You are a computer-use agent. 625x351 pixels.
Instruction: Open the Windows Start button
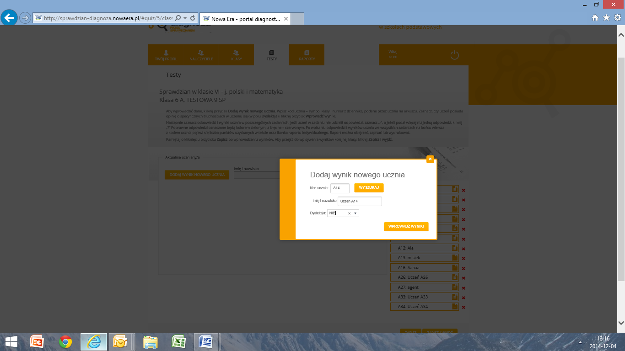pyautogui.click(x=11, y=342)
